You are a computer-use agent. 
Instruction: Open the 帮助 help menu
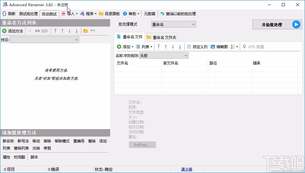point(131,14)
